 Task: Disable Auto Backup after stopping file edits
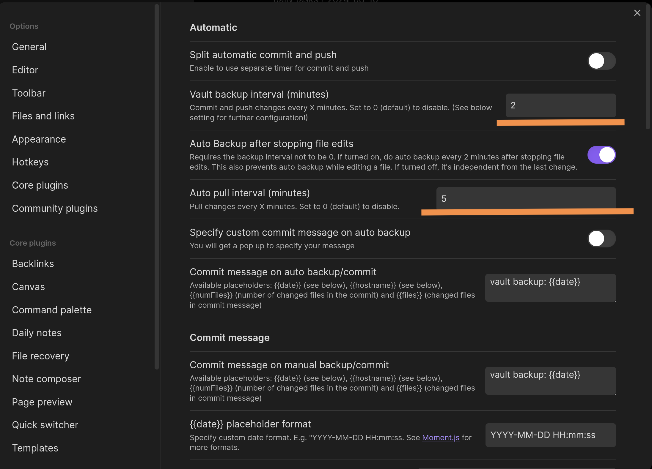[x=601, y=155]
